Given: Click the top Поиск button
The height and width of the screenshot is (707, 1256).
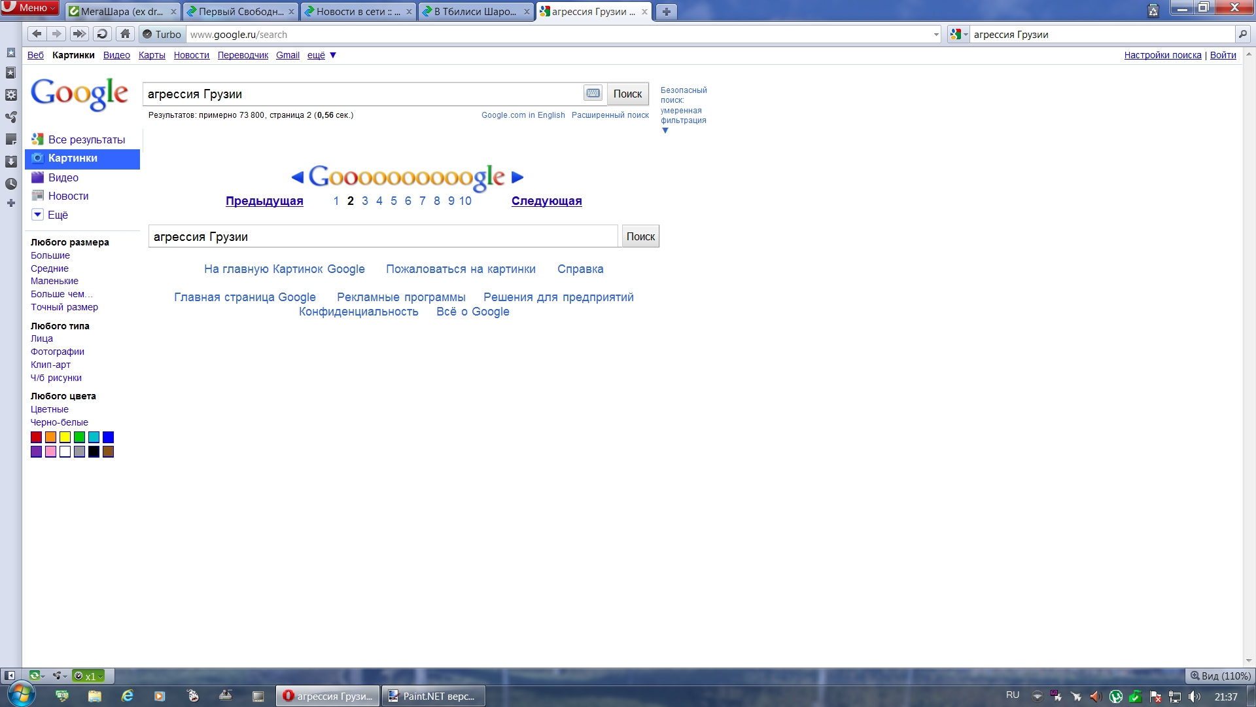Looking at the screenshot, I should tap(627, 94).
